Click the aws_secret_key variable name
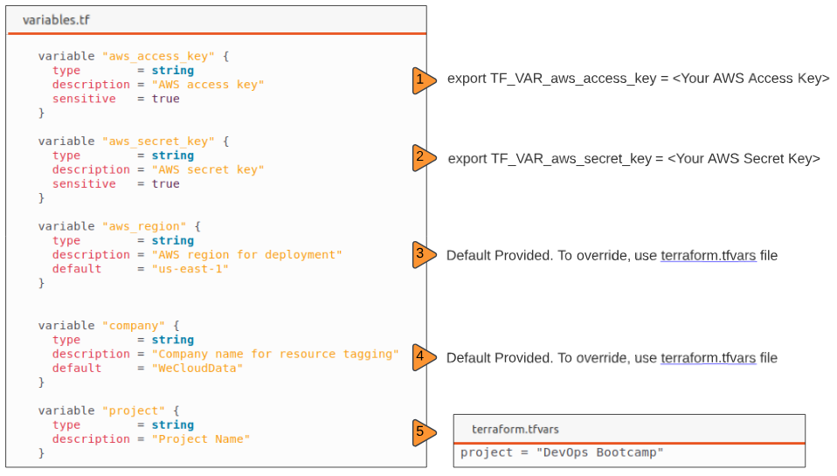 tap(158, 141)
